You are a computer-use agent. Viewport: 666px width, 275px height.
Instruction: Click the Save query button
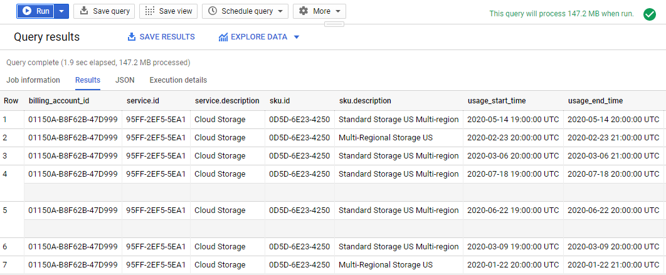click(x=104, y=11)
